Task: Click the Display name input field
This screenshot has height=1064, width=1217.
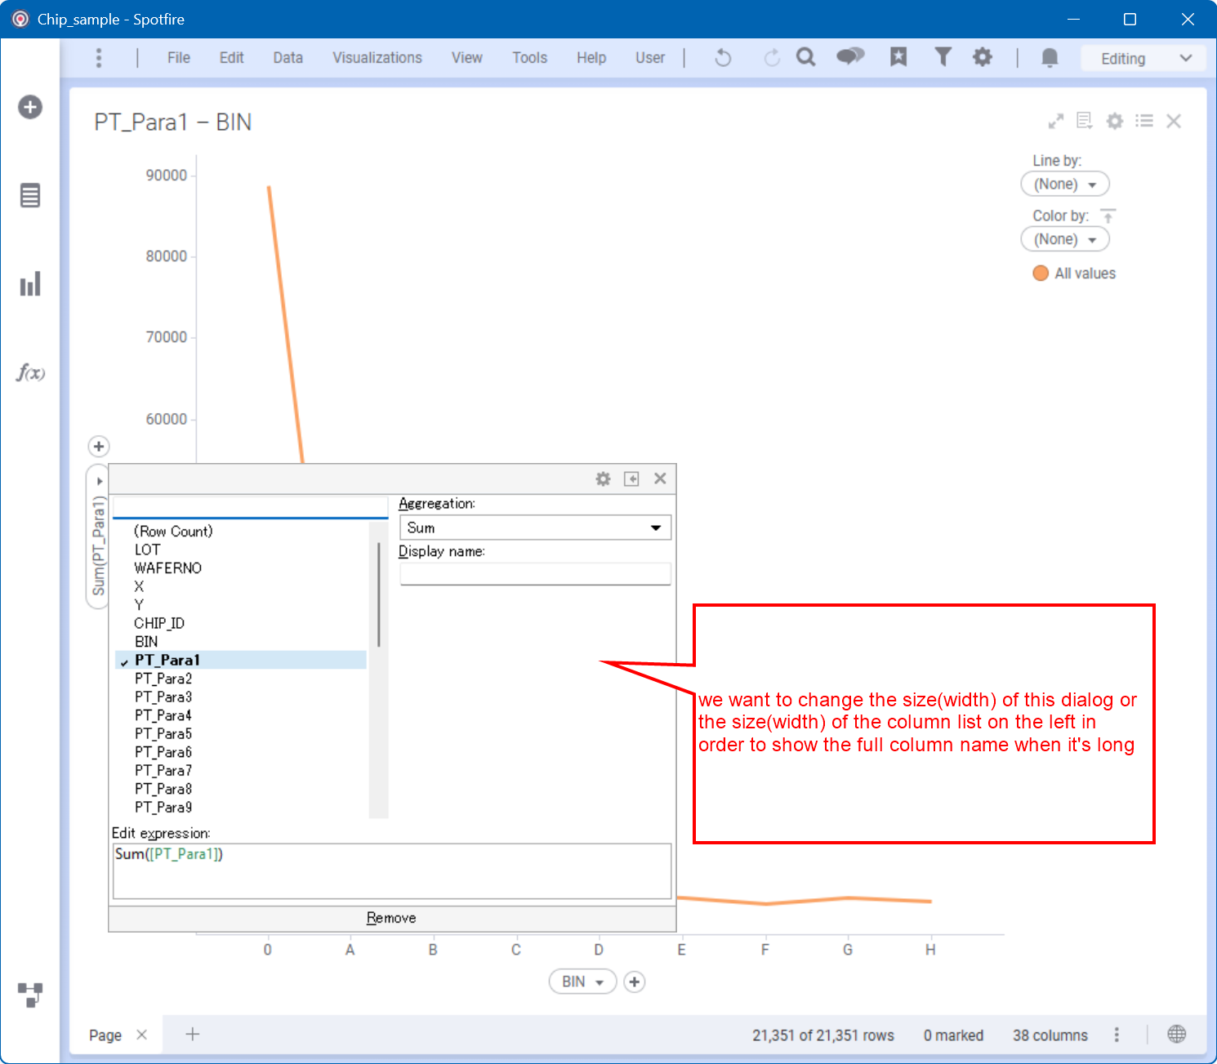Action: (535, 574)
